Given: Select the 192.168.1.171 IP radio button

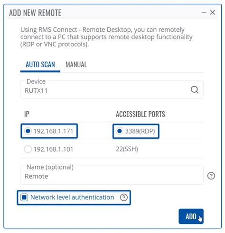Looking at the screenshot, I should [28, 131].
